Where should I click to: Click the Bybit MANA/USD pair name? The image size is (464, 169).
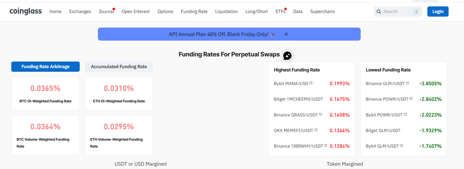pos(291,83)
